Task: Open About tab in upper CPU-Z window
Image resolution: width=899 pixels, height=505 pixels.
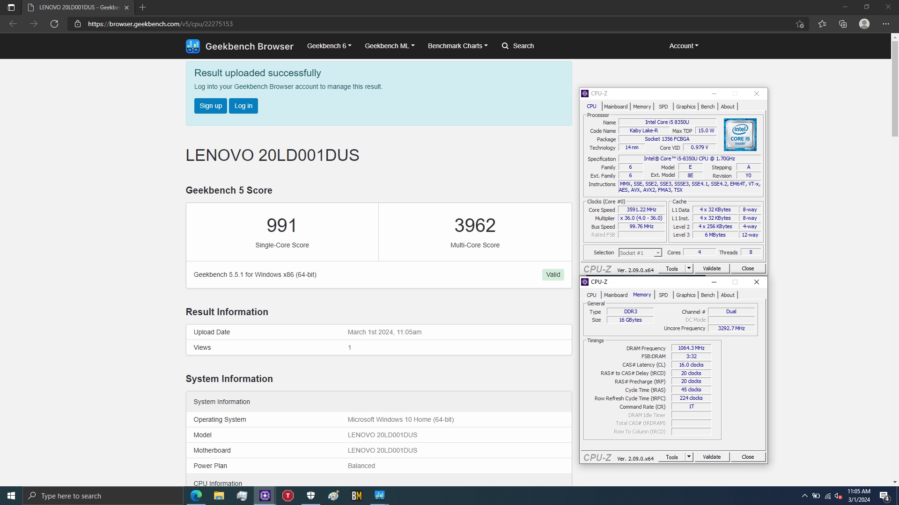Action: pos(728,107)
